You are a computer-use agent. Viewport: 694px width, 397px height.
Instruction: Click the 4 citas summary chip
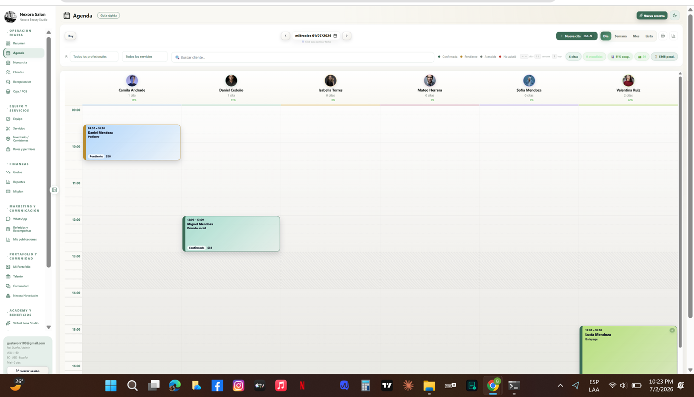(574, 57)
